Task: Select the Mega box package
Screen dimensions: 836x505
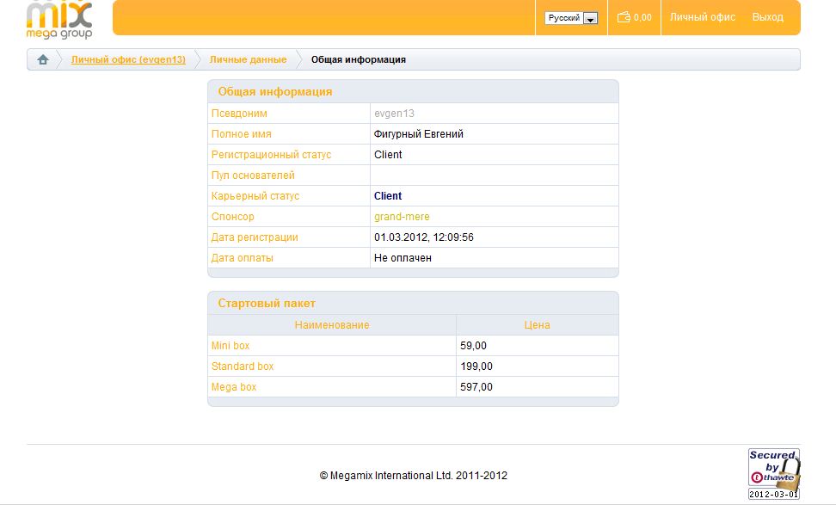Action: [x=234, y=387]
